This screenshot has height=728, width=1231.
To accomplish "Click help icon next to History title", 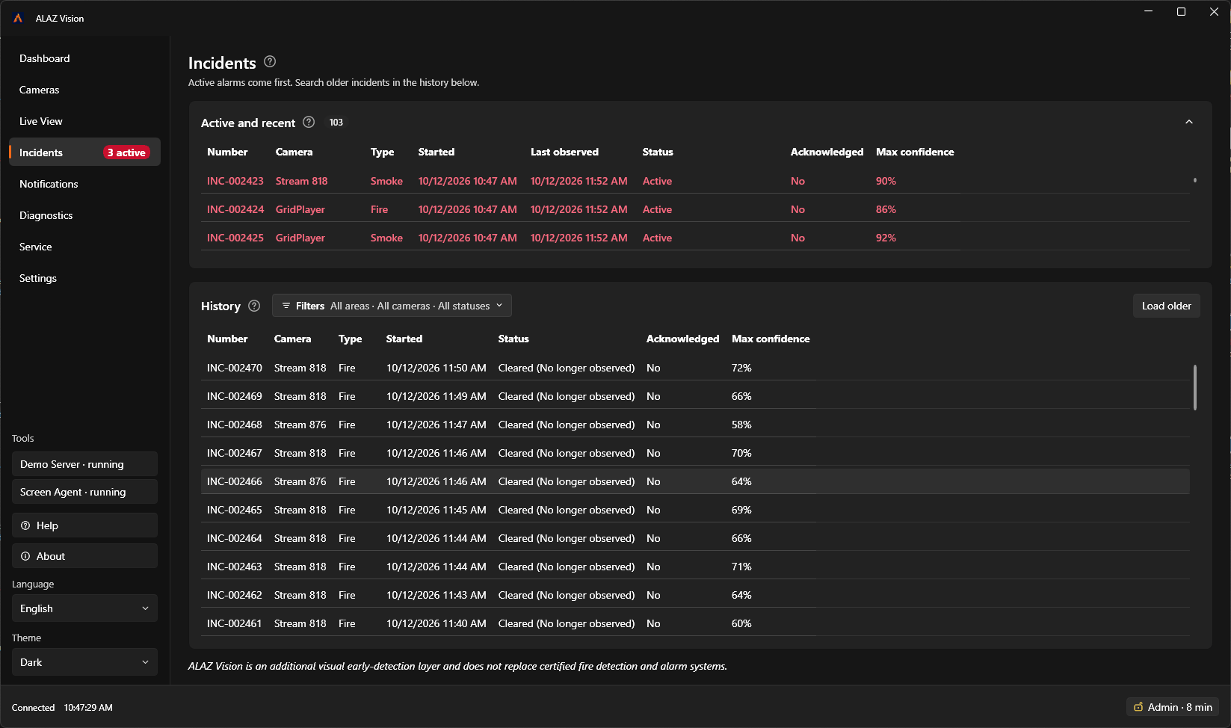I will pyautogui.click(x=254, y=306).
